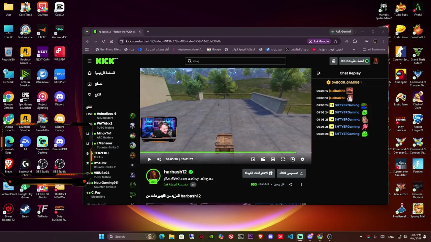Bookmark this page with star icon
The height and width of the screenshot is (242, 431).
(x=336, y=41)
